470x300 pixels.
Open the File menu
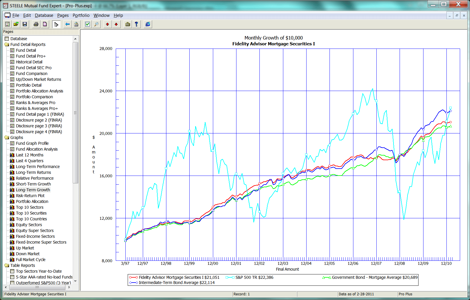[x=16, y=15]
